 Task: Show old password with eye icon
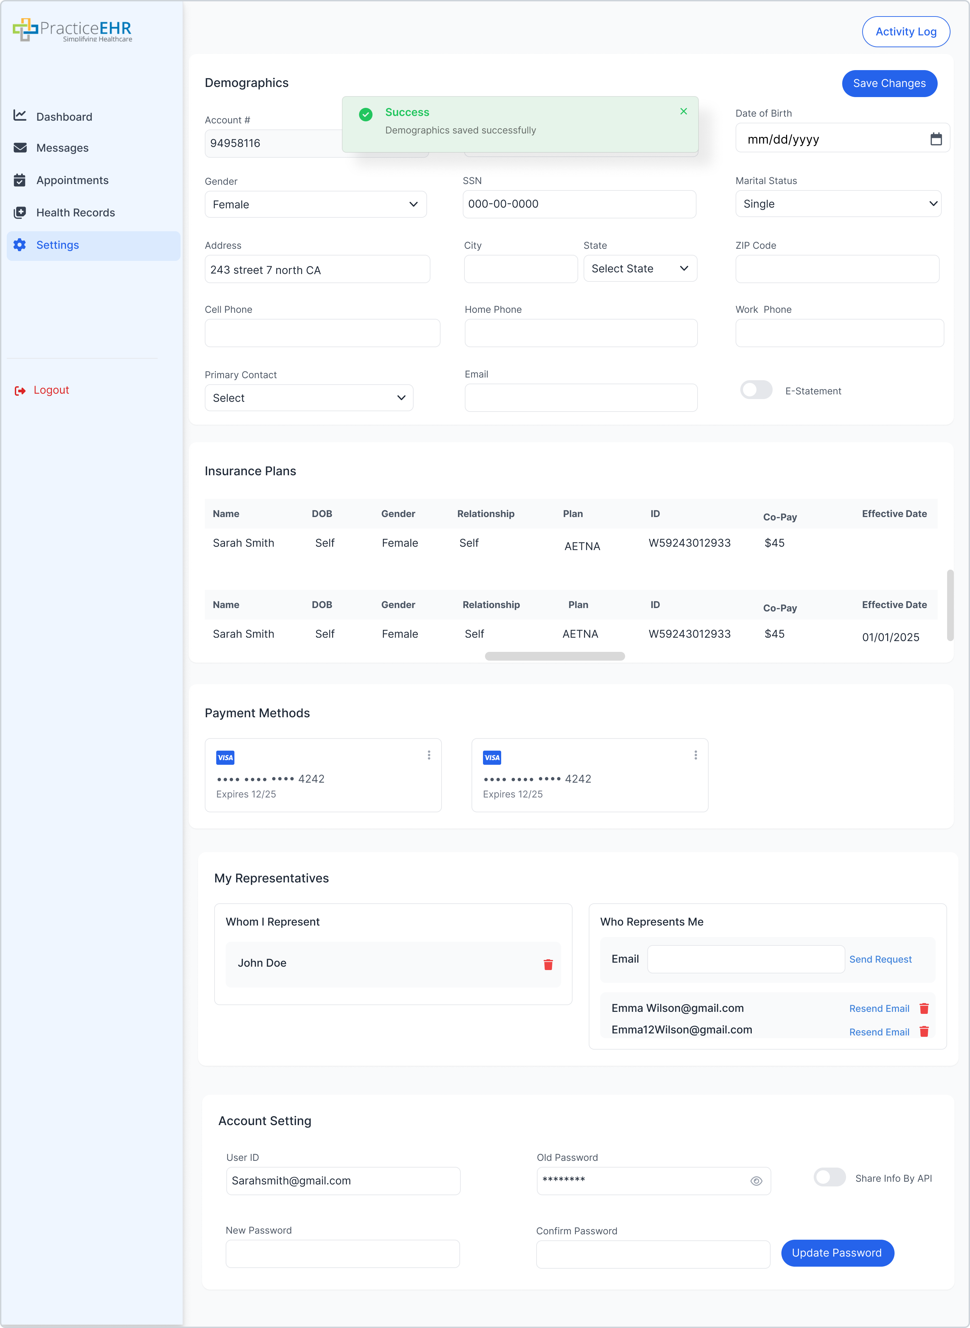coord(756,1181)
